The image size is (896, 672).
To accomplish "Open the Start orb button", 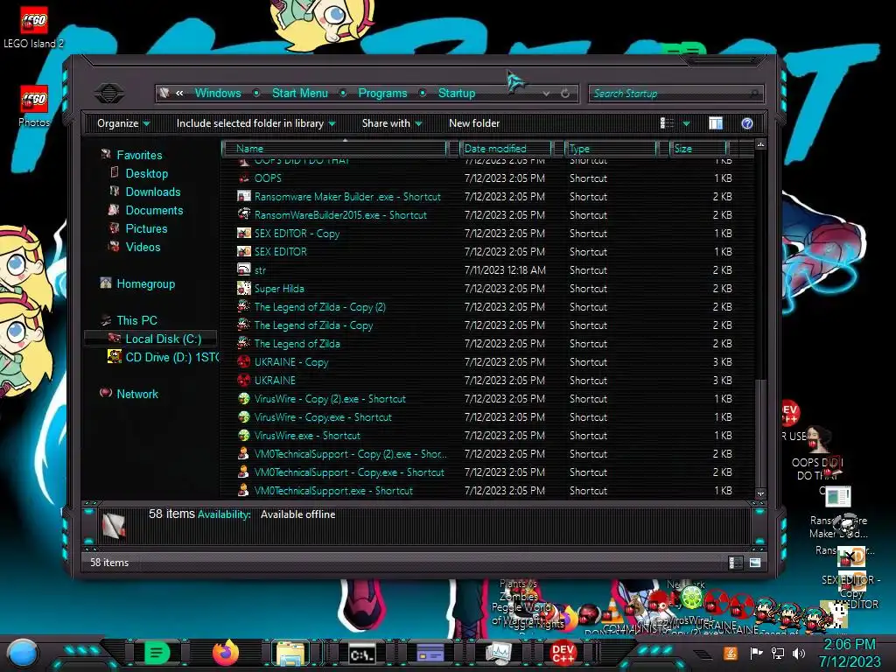I will [24, 653].
